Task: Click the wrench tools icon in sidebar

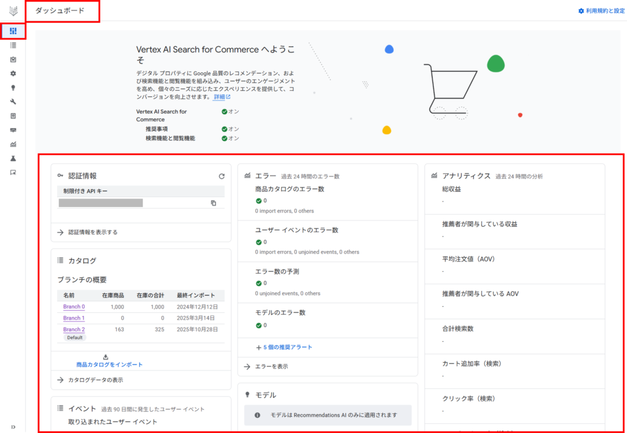Action: pos(13,102)
